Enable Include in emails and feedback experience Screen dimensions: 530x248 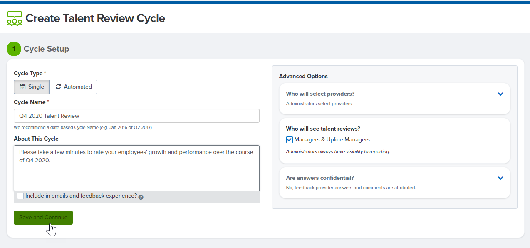pos(20,196)
